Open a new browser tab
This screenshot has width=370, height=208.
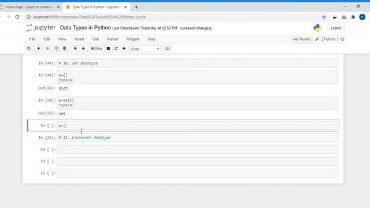[x=136, y=7]
